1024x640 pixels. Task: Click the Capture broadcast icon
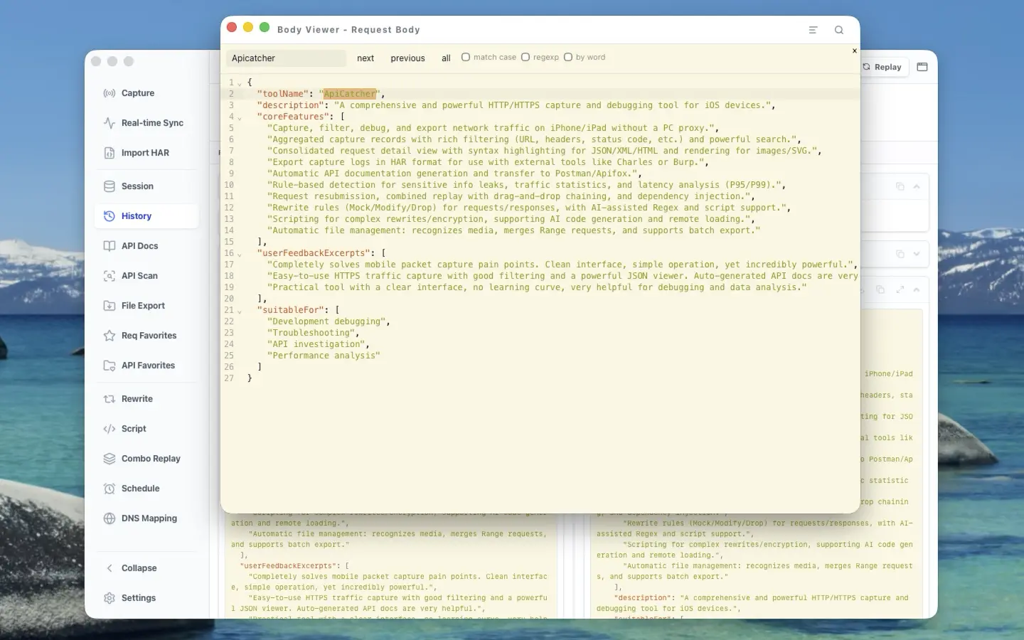110,93
